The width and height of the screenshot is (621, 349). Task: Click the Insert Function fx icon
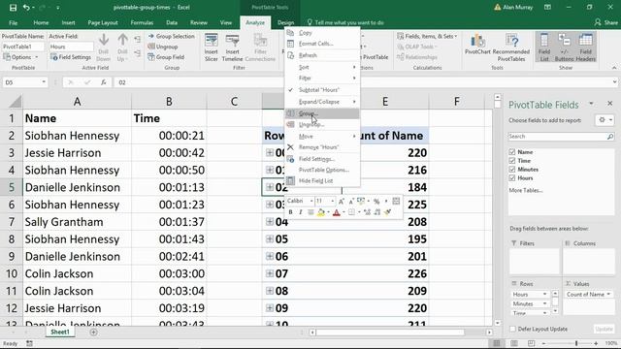point(104,82)
